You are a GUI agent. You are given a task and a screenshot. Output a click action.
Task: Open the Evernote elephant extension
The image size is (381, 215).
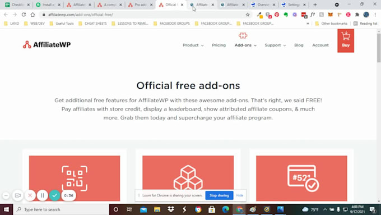[286, 15]
